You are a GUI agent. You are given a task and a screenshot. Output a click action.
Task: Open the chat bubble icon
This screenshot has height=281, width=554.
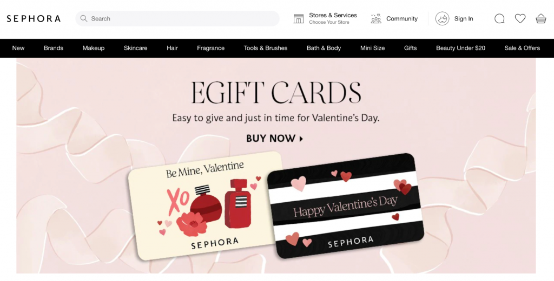[x=499, y=19]
